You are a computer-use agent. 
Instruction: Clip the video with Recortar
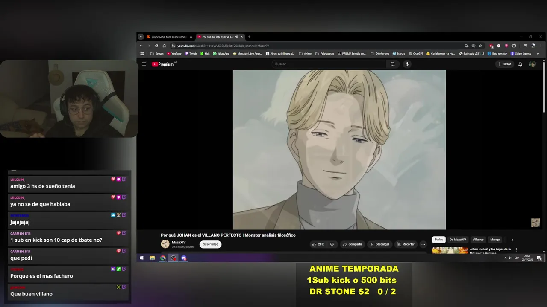(406, 244)
